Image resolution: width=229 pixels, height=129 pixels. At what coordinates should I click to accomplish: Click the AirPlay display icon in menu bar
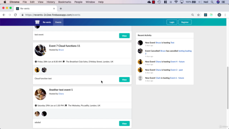click(182, 2)
